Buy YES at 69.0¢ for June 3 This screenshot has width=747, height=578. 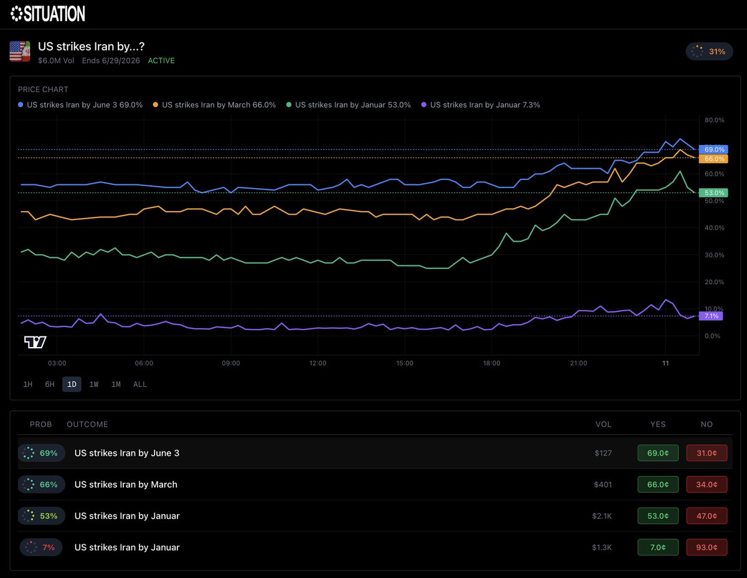point(658,453)
